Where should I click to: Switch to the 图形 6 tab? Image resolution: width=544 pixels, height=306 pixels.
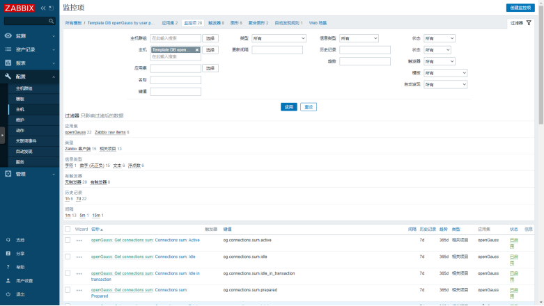point(236,23)
